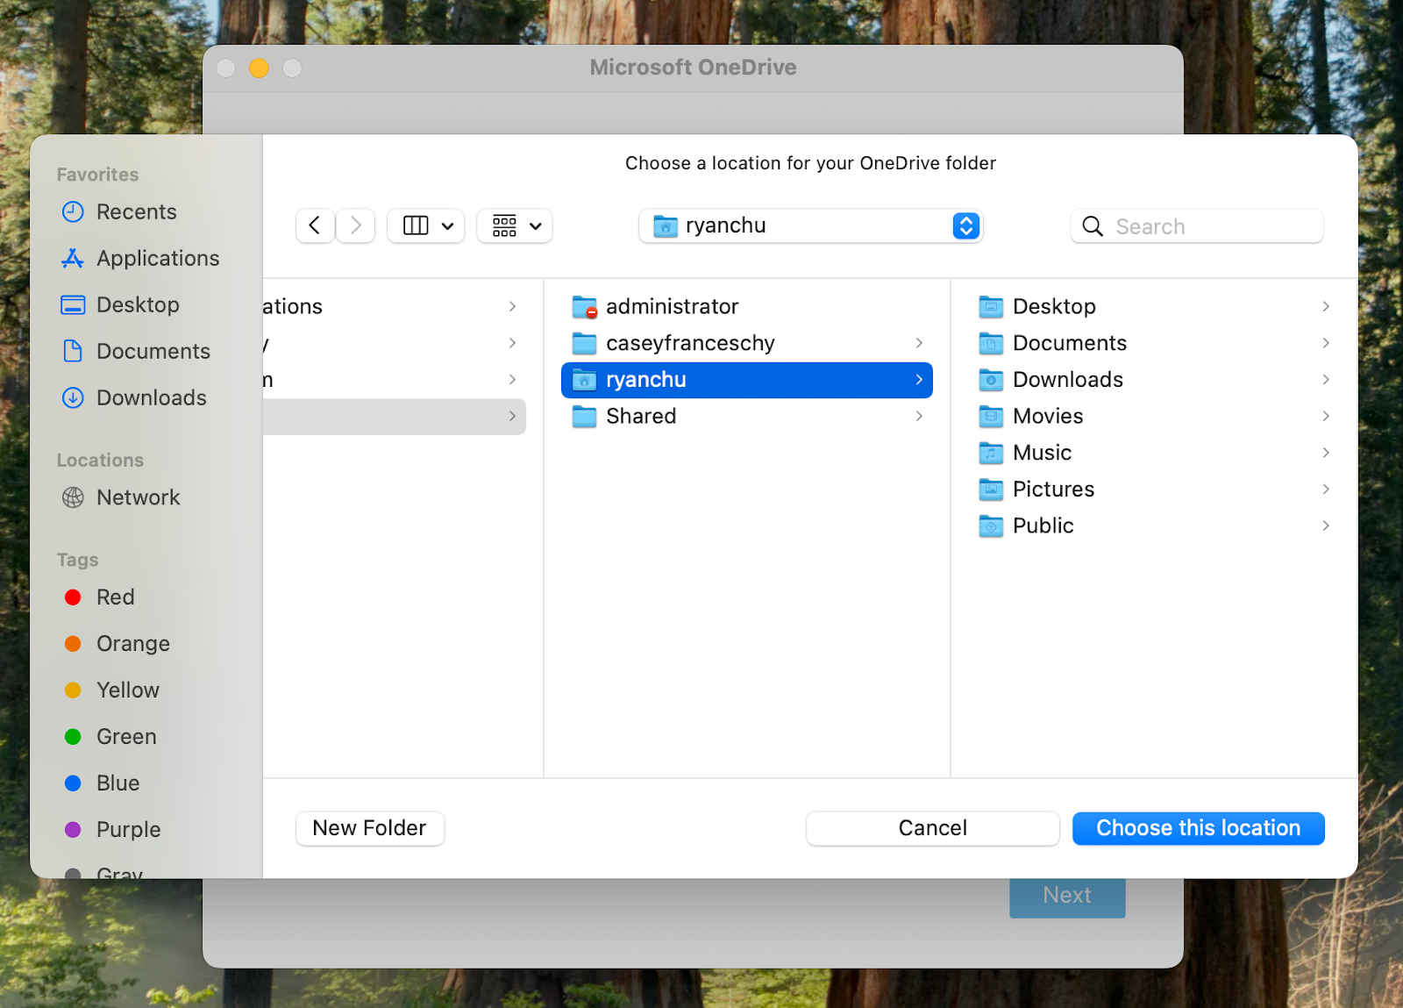Select the Downloads sidebar favorite
This screenshot has width=1403, height=1008.
(134, 398)
